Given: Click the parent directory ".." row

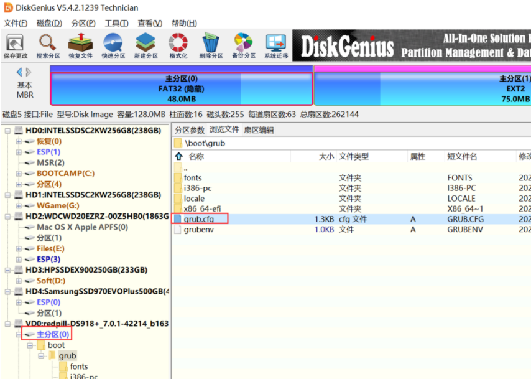Looking at the screenshot, I should [352, 168].
